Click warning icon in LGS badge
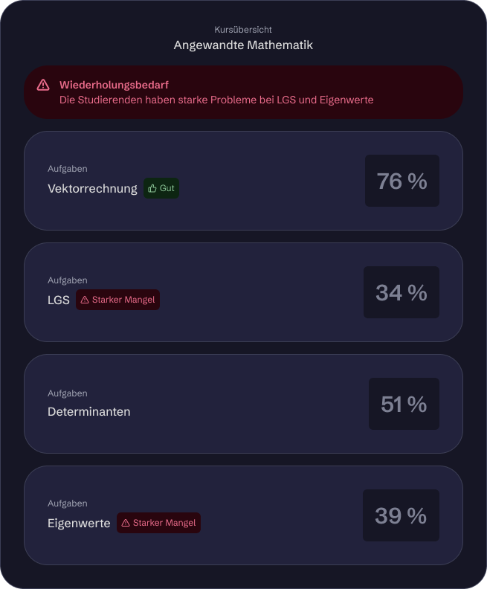 85,300
